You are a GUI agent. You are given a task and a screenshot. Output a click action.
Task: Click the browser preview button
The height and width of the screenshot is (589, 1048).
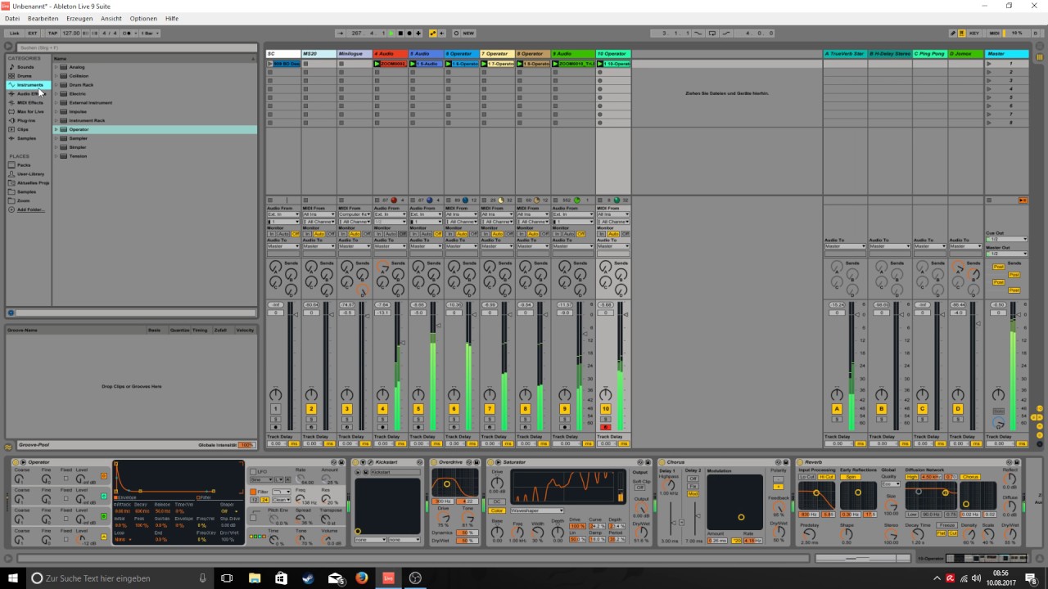pyautogui.click(x=11, y=312)
